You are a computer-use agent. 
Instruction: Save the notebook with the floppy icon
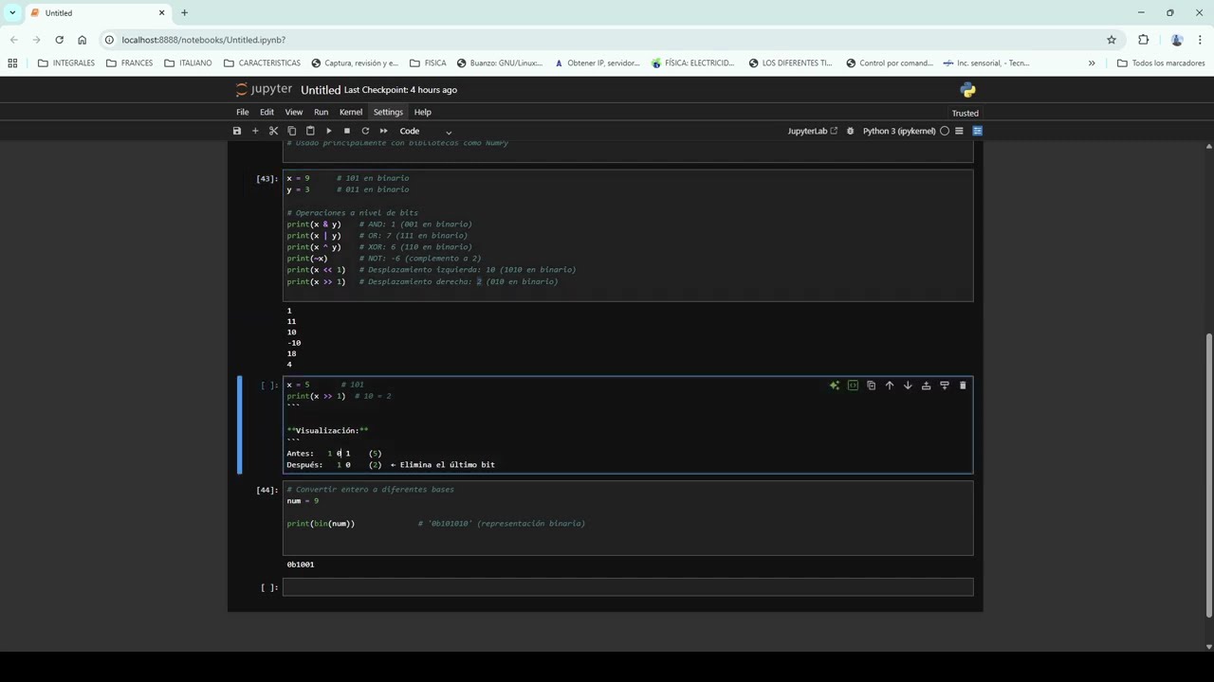237,131
